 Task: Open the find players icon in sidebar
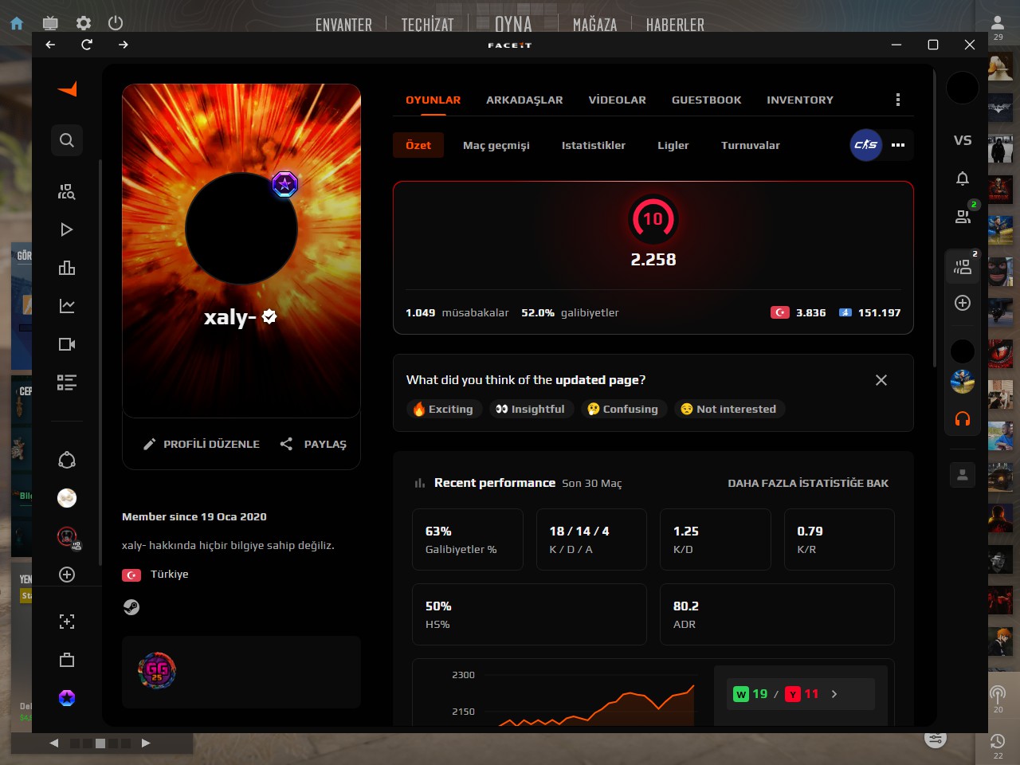(67, 191)
